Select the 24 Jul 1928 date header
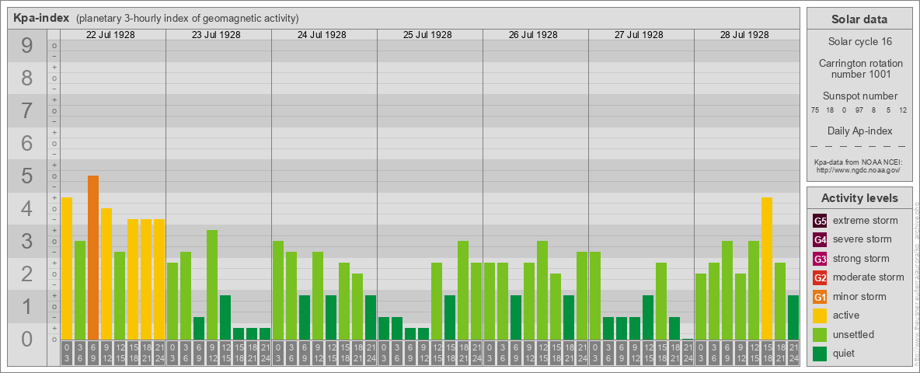Image resolution: width=920 pixels, height=373 pixels. coord(322,35)
